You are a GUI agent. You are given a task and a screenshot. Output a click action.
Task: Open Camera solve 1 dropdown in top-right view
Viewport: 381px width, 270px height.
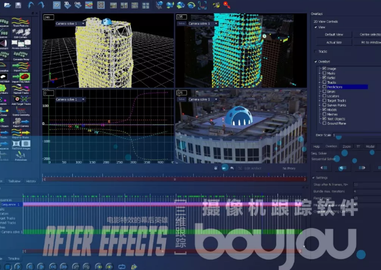(x=203, y=23)
